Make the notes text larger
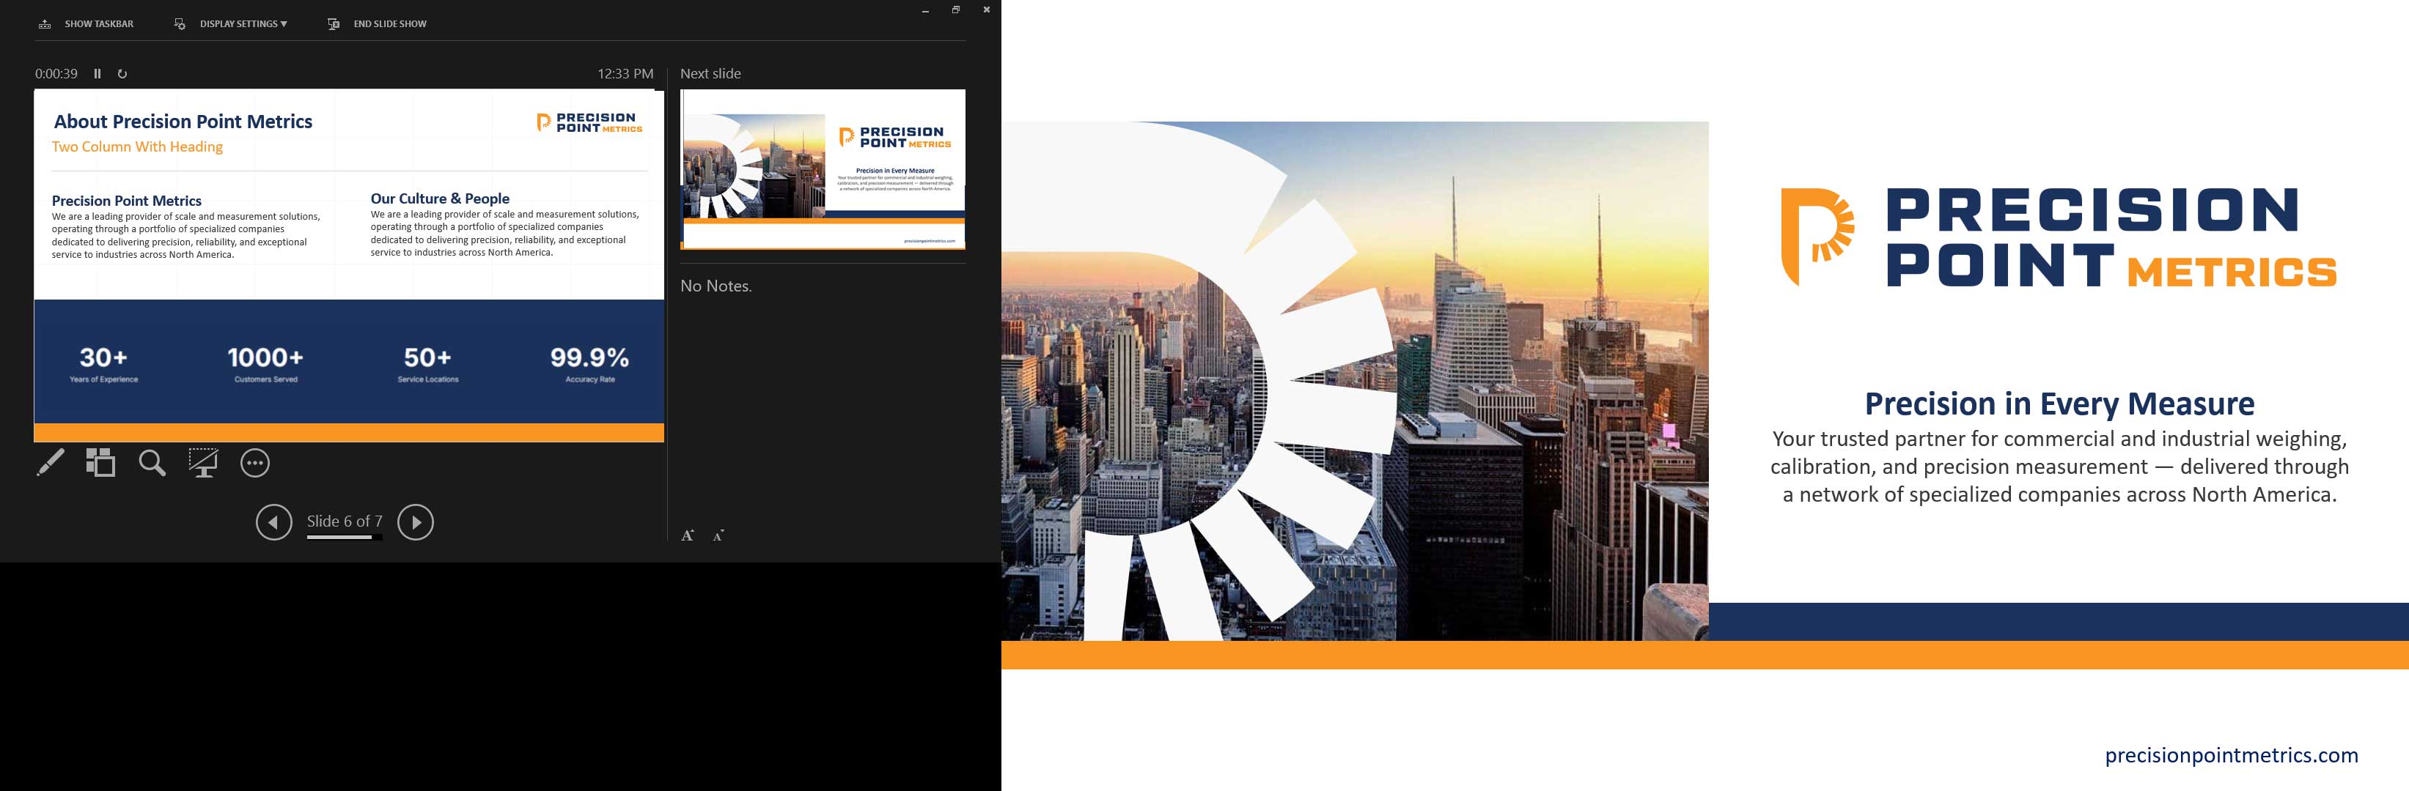The height and width of the screenshot is (791, 2409). pos(688,535)
